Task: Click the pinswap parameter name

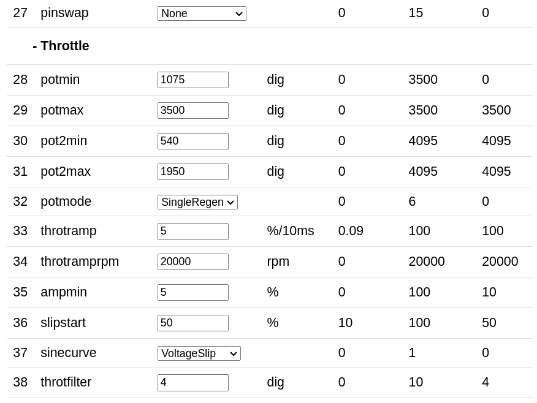Action: (x=64, y=13)
